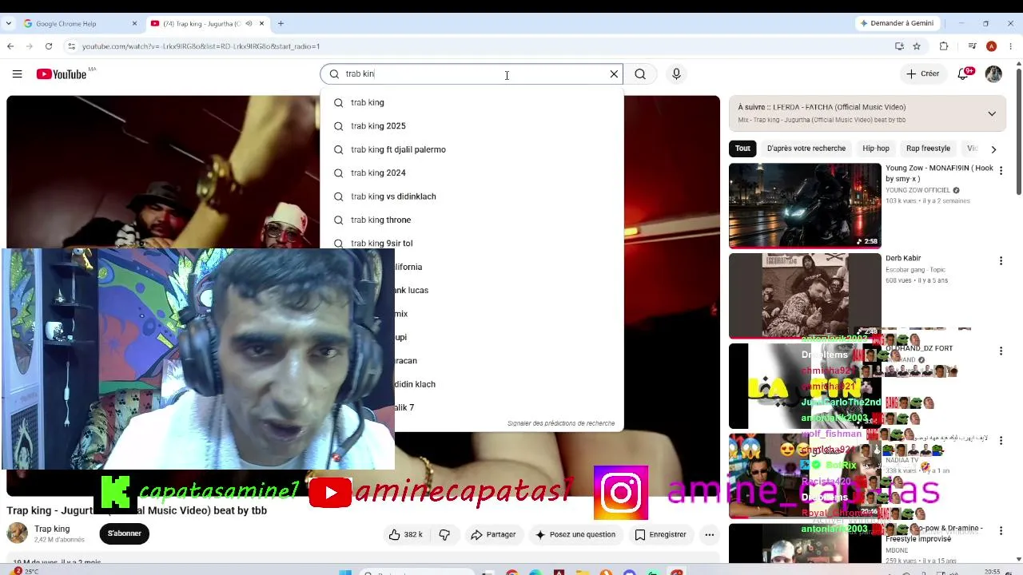Open OLDHAND_DZ FORT video options menu
Screen dimensions: 1023x575
pos(1001,351)
